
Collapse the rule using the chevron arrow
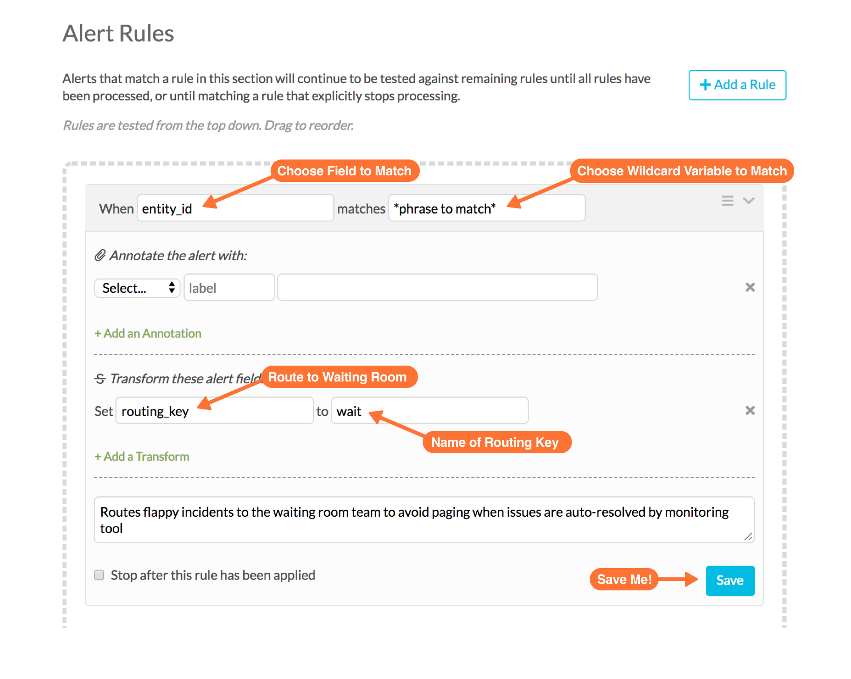click(748, 201)
